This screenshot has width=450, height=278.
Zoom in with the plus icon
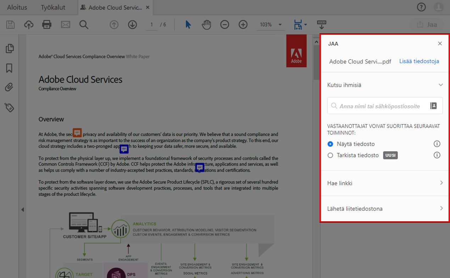[x=243, y=24]
